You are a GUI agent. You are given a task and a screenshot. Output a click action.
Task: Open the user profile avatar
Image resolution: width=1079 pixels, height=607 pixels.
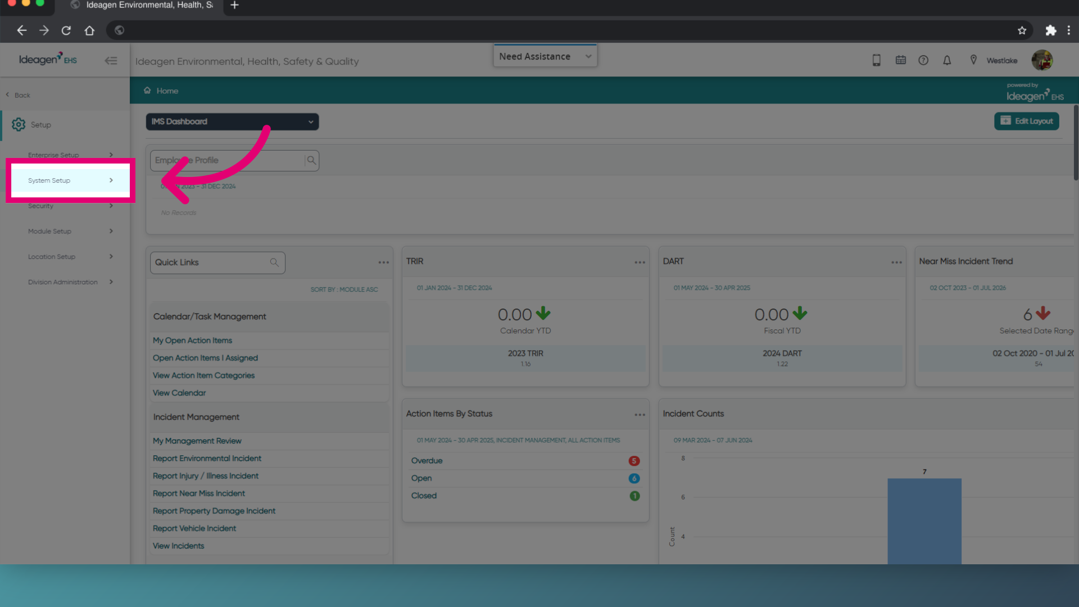[1042, 60]
